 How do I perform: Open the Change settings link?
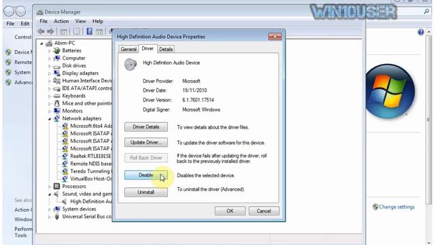click(396, 207)
